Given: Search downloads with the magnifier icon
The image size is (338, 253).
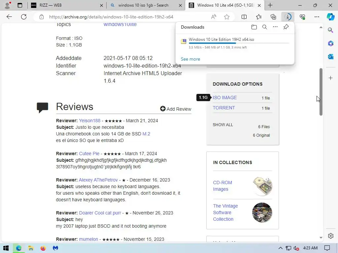Looking at the screenshot, I should 265,27.
